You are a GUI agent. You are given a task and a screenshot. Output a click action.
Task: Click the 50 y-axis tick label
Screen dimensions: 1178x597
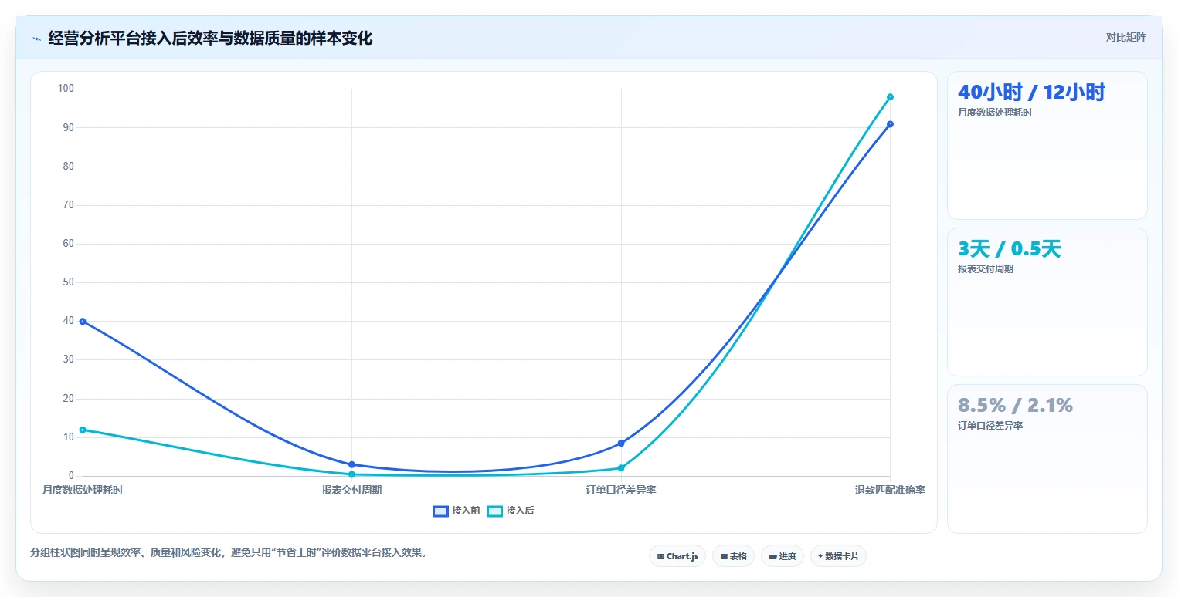[69, 282]
